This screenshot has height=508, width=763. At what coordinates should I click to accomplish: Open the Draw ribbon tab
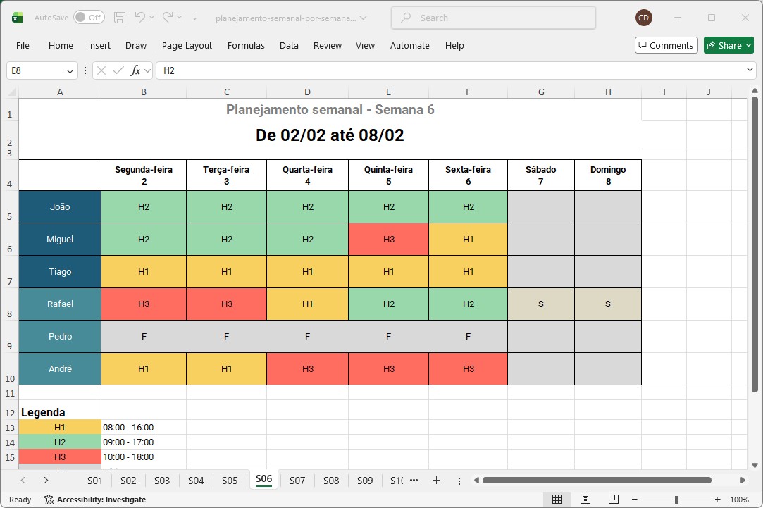(136, 45)
